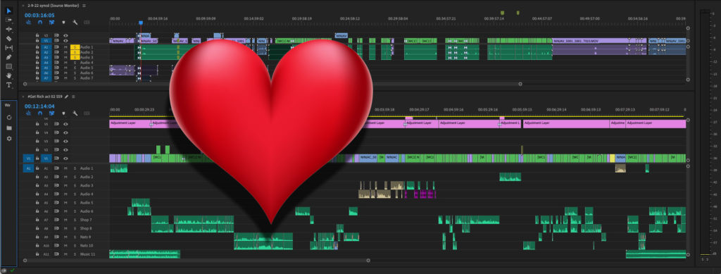Switch to #Get Rich act 02 SS9 tab
Viewport: 721px width, 274px height.
click(x=44, y=96)
